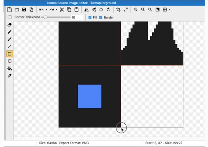Viewport: 208px width, 147px height.
Task: Select the Rectangle shape tool
Action: click(10, 54)
